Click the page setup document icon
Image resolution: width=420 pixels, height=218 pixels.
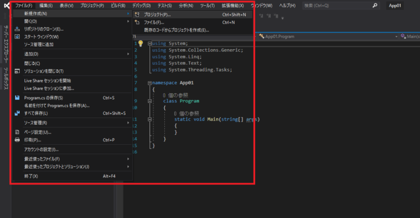click(x=17, y=132)
